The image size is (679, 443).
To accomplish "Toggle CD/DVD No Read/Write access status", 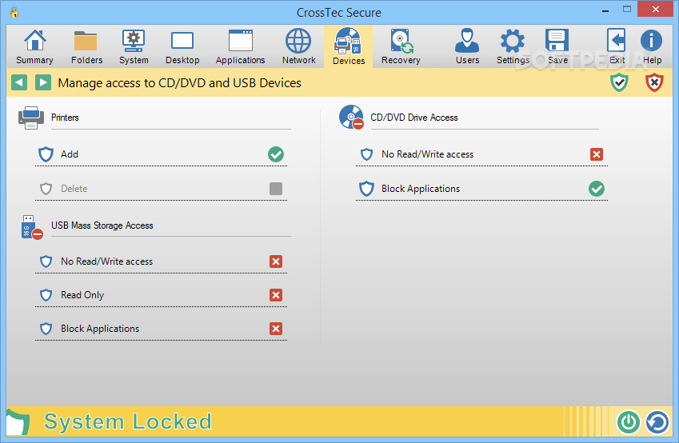I will pos(597,154).
